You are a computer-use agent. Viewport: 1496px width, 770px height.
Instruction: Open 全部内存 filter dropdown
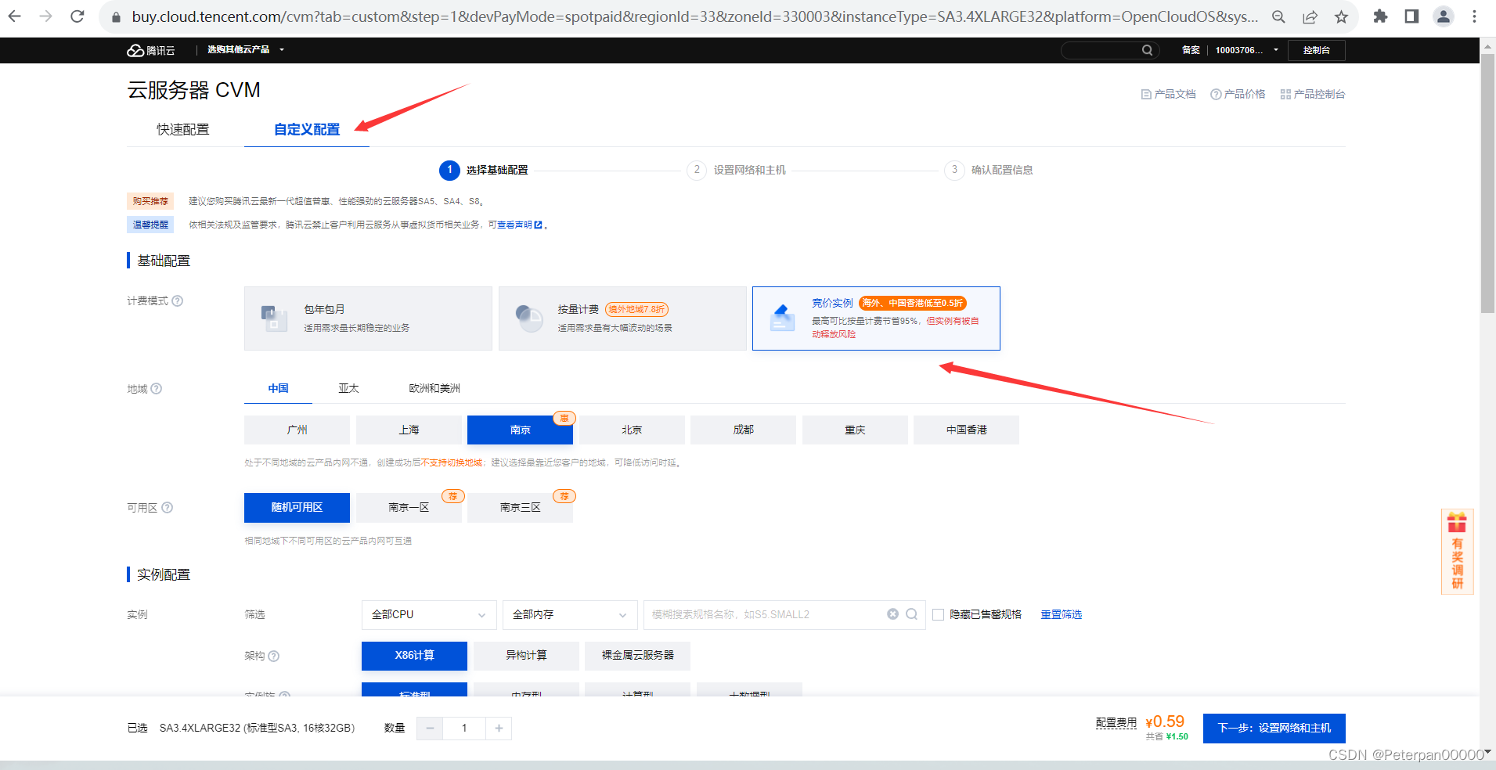(x=570, y=614)
